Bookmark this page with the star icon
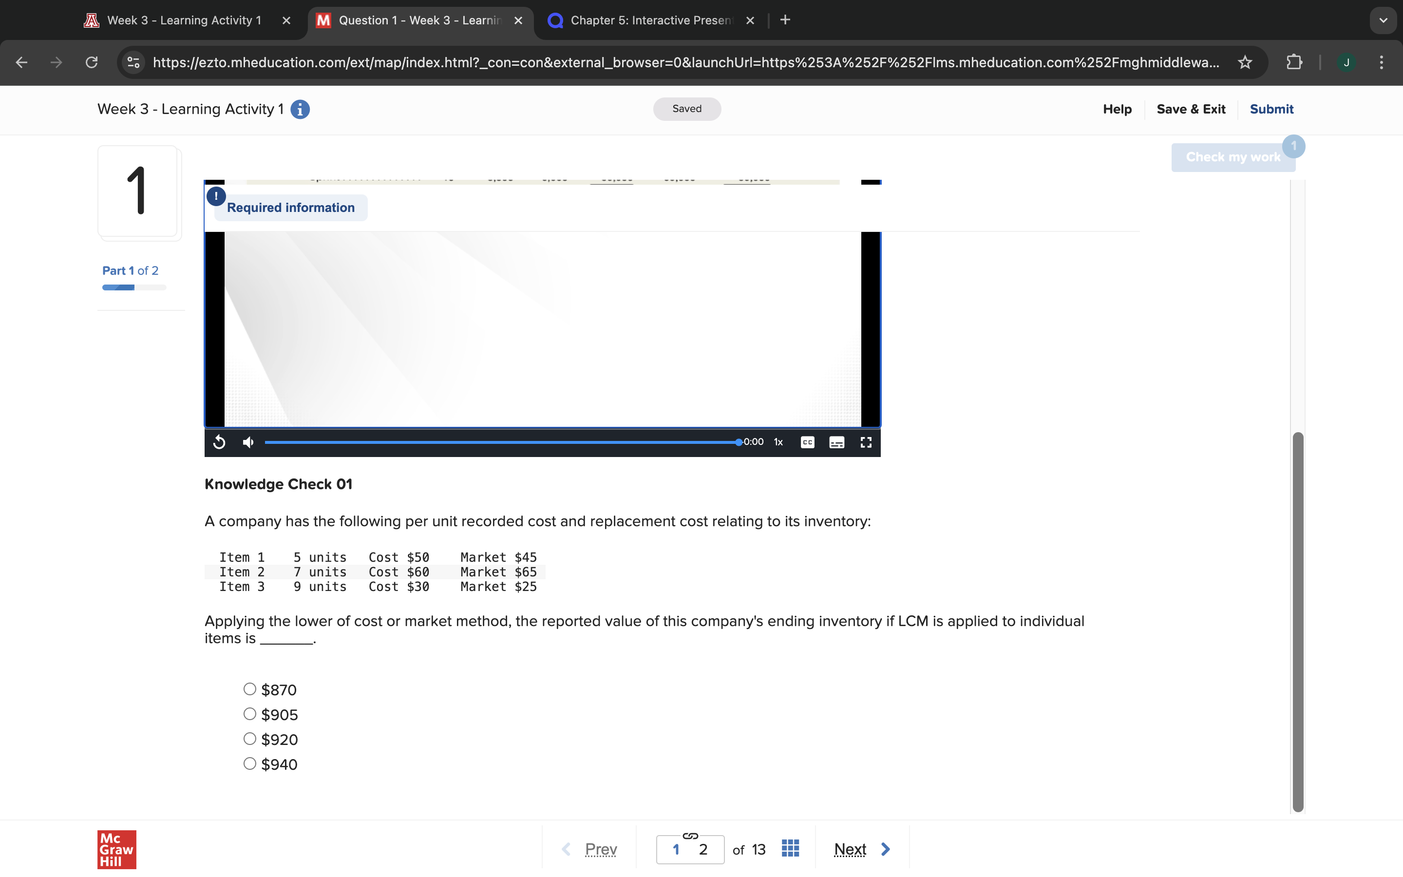The image size is (1403, 877). coord(1245,63)
